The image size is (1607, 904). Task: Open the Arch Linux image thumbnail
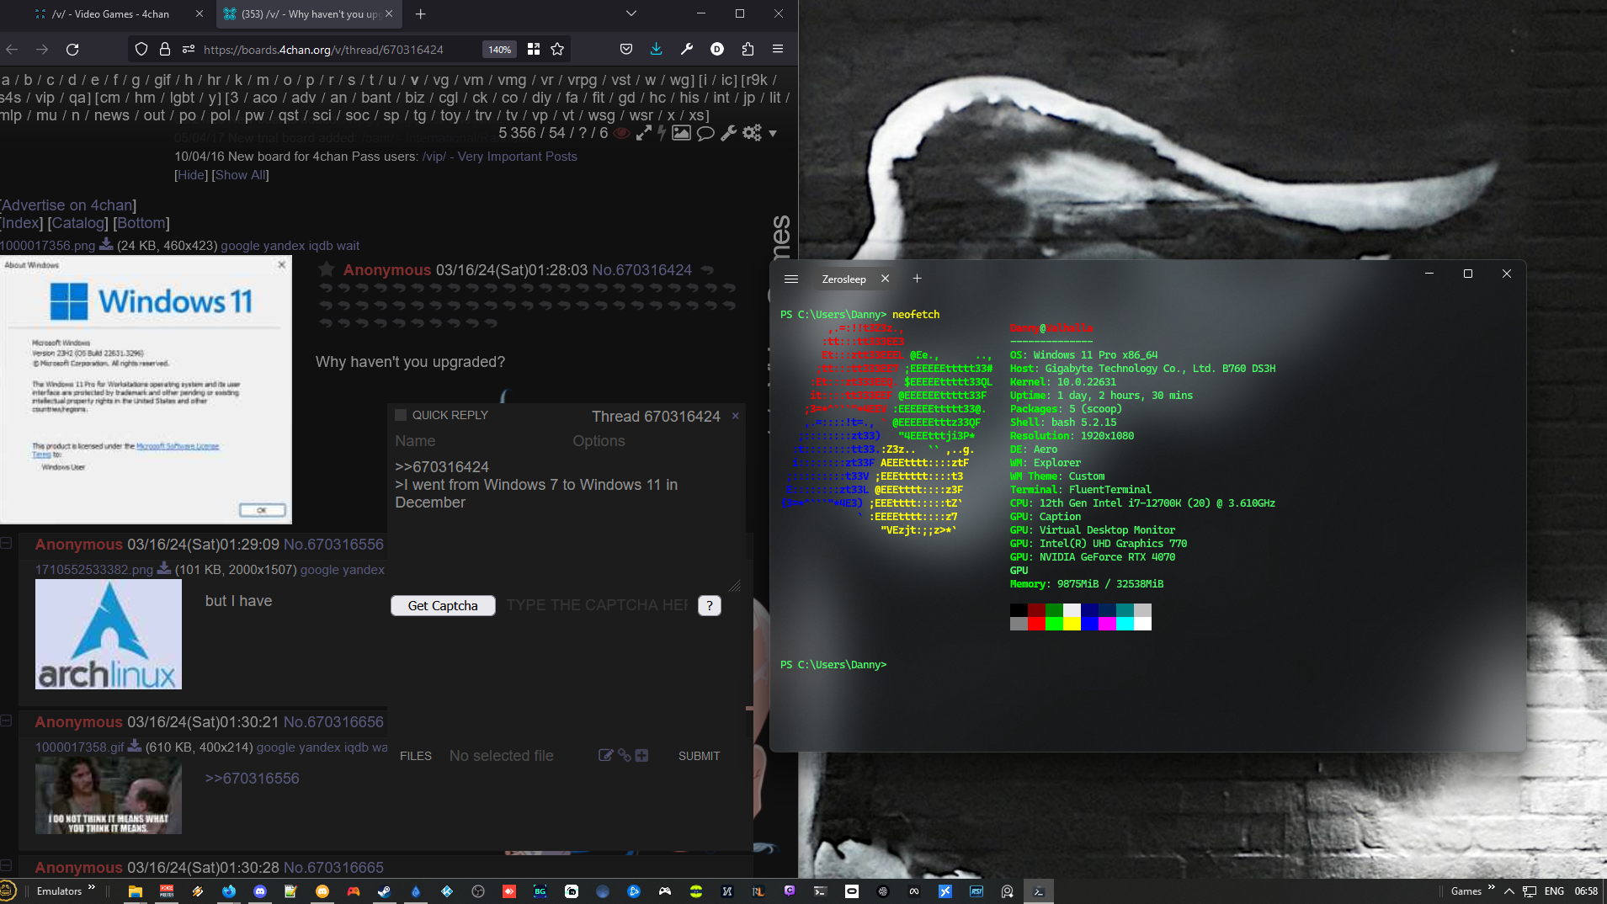point(109,634)
